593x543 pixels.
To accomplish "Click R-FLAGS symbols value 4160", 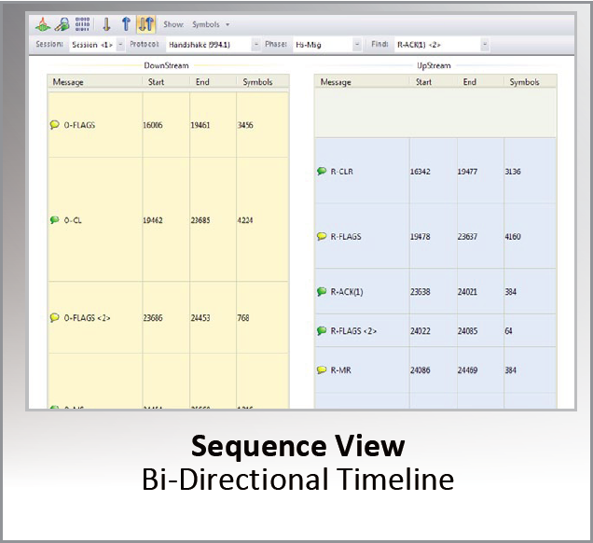I will [x=513, y=236].
